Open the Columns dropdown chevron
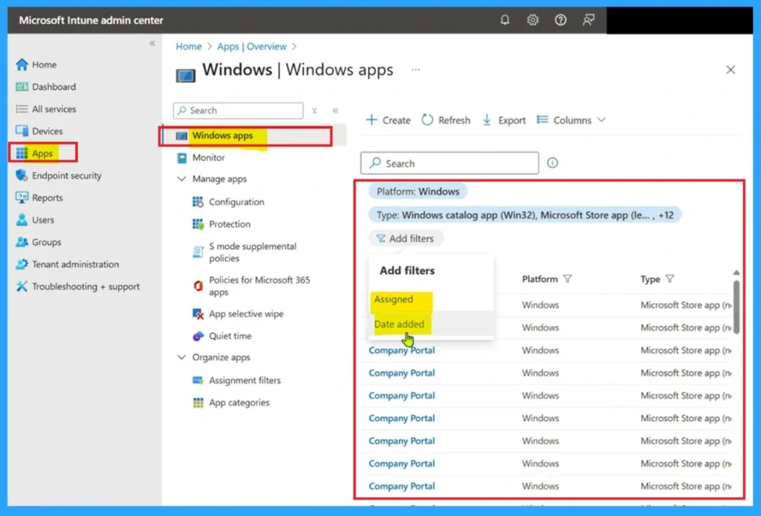Screen dimensions: 761x516 pyautogui.click(x=601, y=120)
